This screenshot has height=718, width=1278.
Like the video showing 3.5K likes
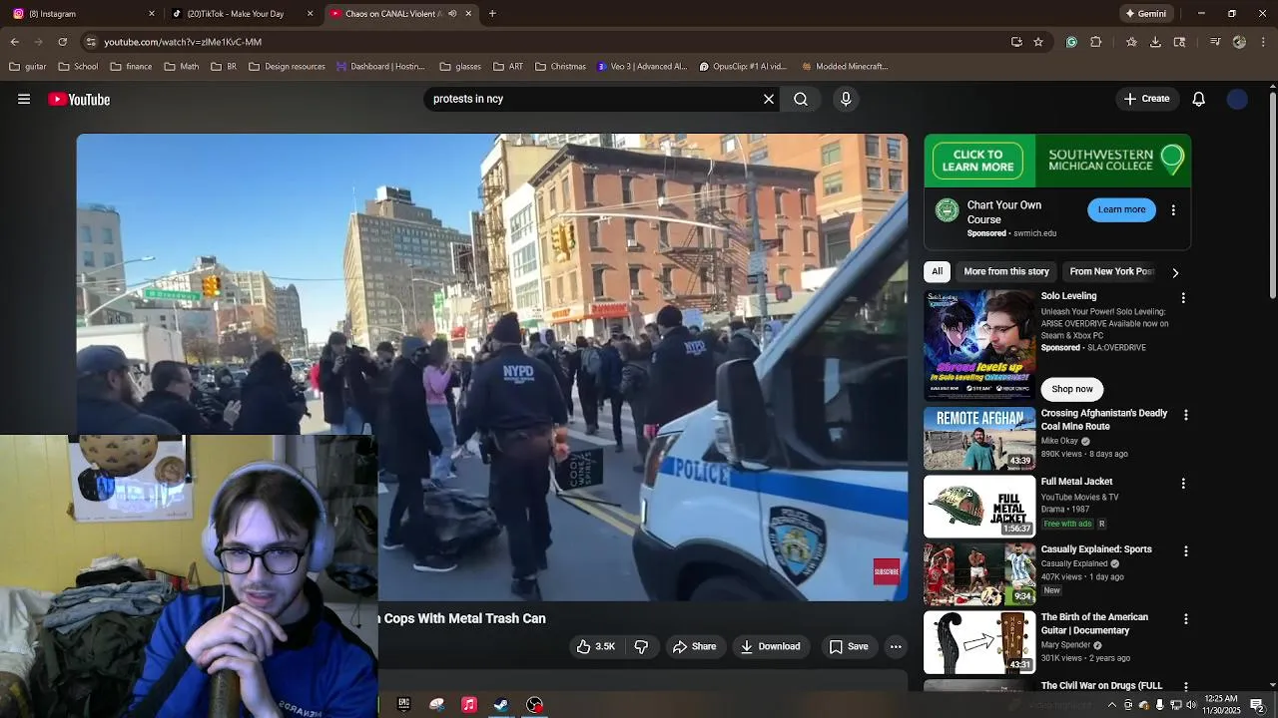[x=596, y=646]
